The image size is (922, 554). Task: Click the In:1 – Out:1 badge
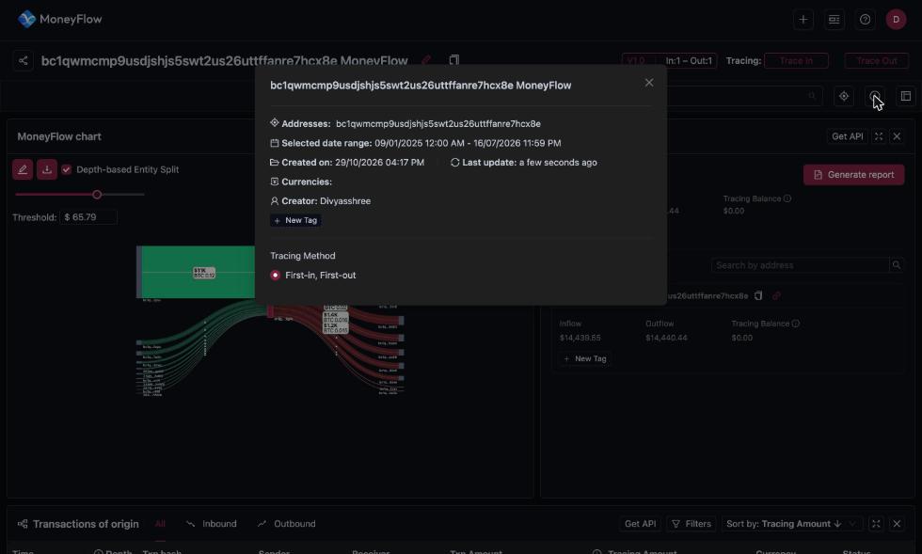tap(689, 60)
